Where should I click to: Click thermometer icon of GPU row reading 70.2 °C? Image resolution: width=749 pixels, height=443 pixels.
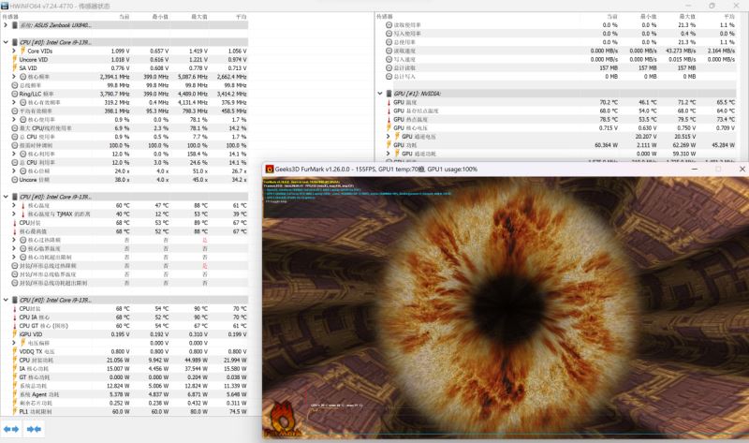389,102
